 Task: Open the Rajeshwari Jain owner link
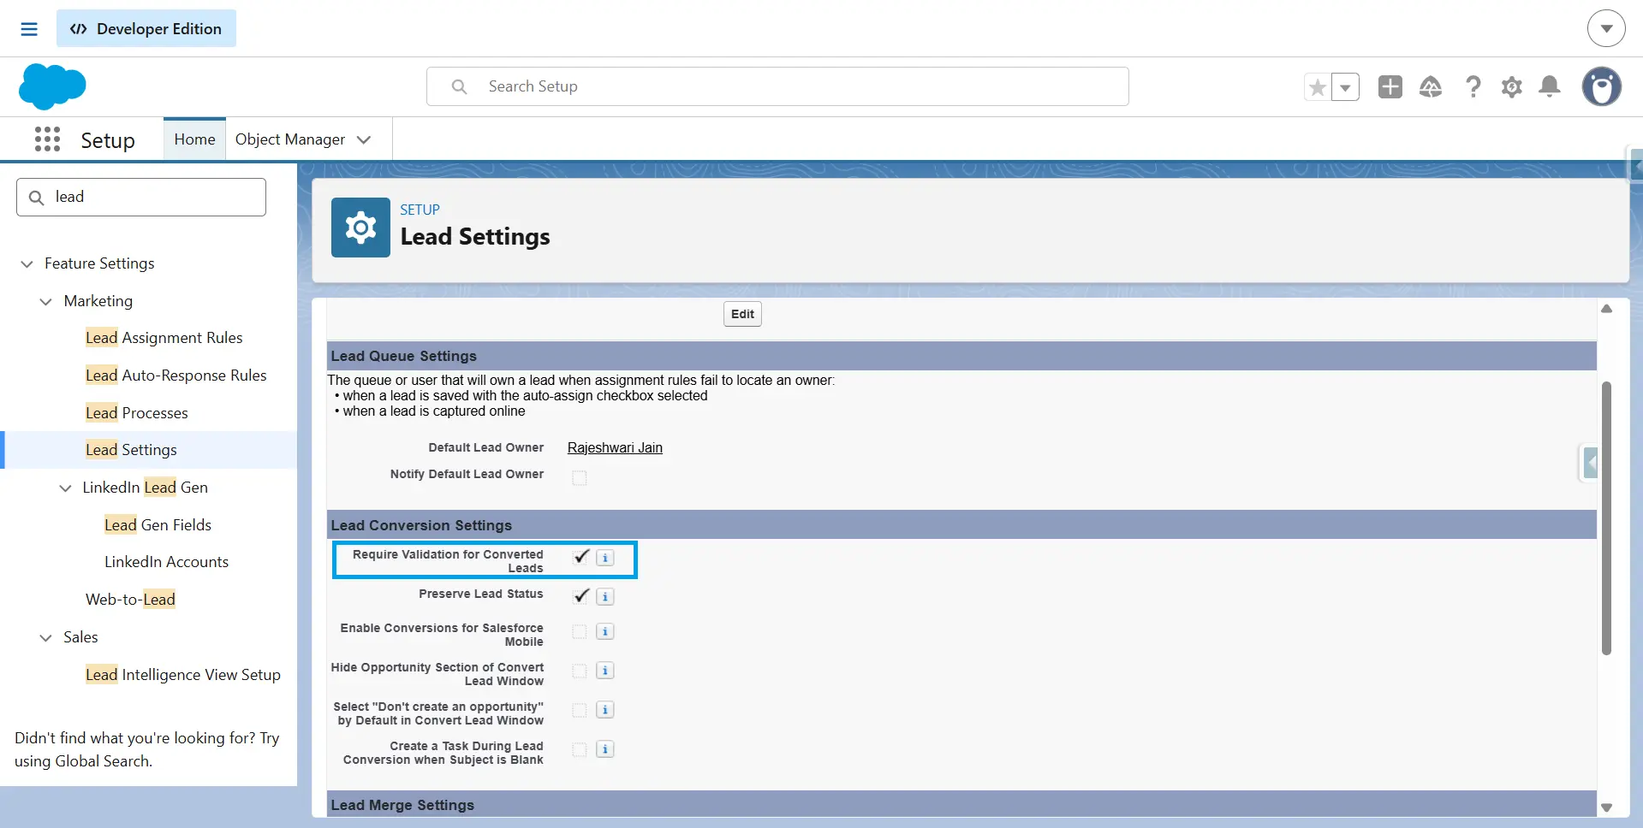click(x=615, y=447)
